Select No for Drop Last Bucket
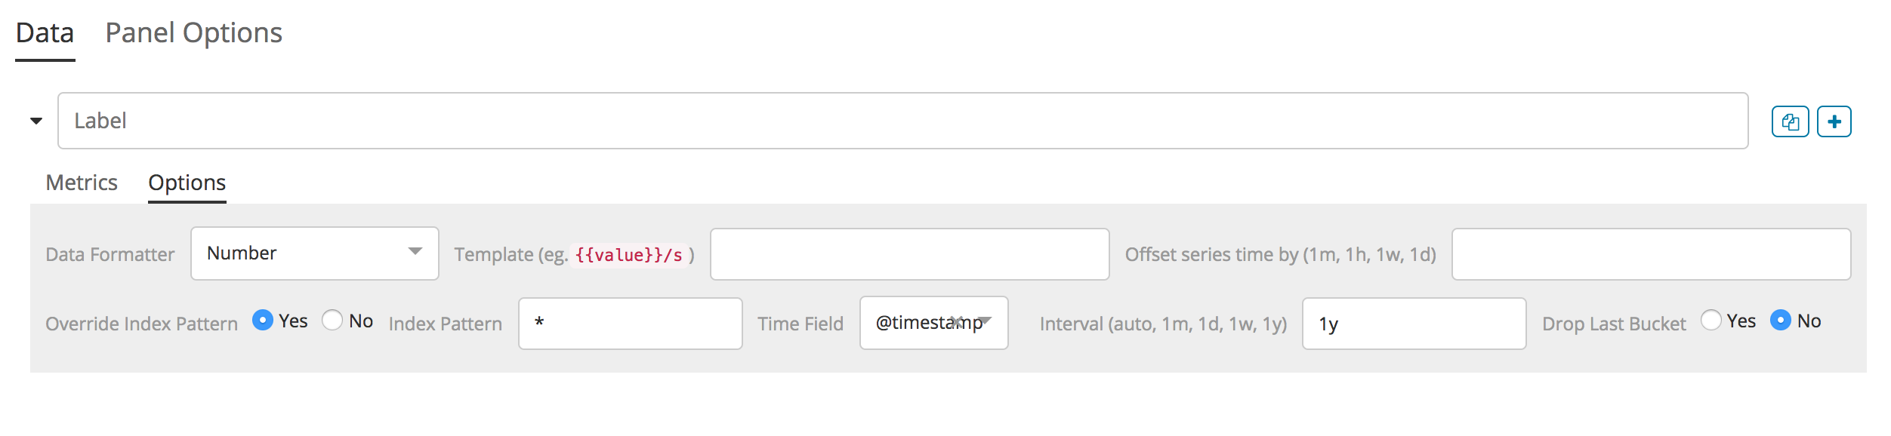This screenshot has width=1891, height=436. tap(1780, 320)
